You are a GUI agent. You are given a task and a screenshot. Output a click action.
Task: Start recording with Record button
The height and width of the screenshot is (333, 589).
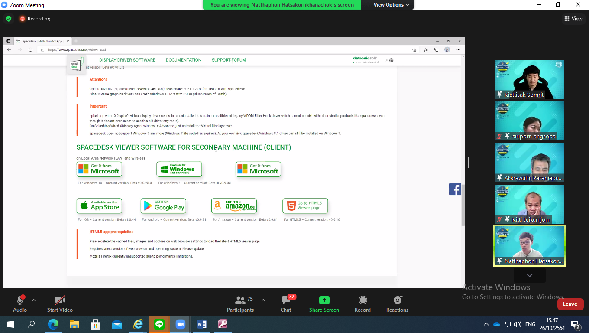[362, 304]
